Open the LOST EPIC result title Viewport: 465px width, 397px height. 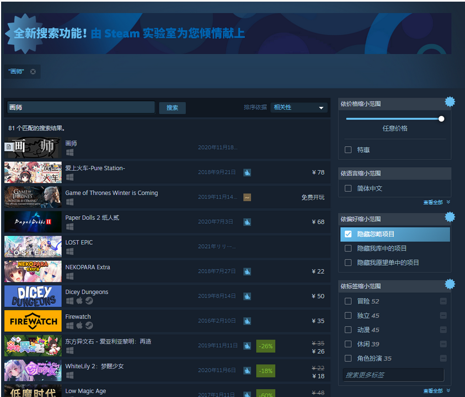(79, 243)
